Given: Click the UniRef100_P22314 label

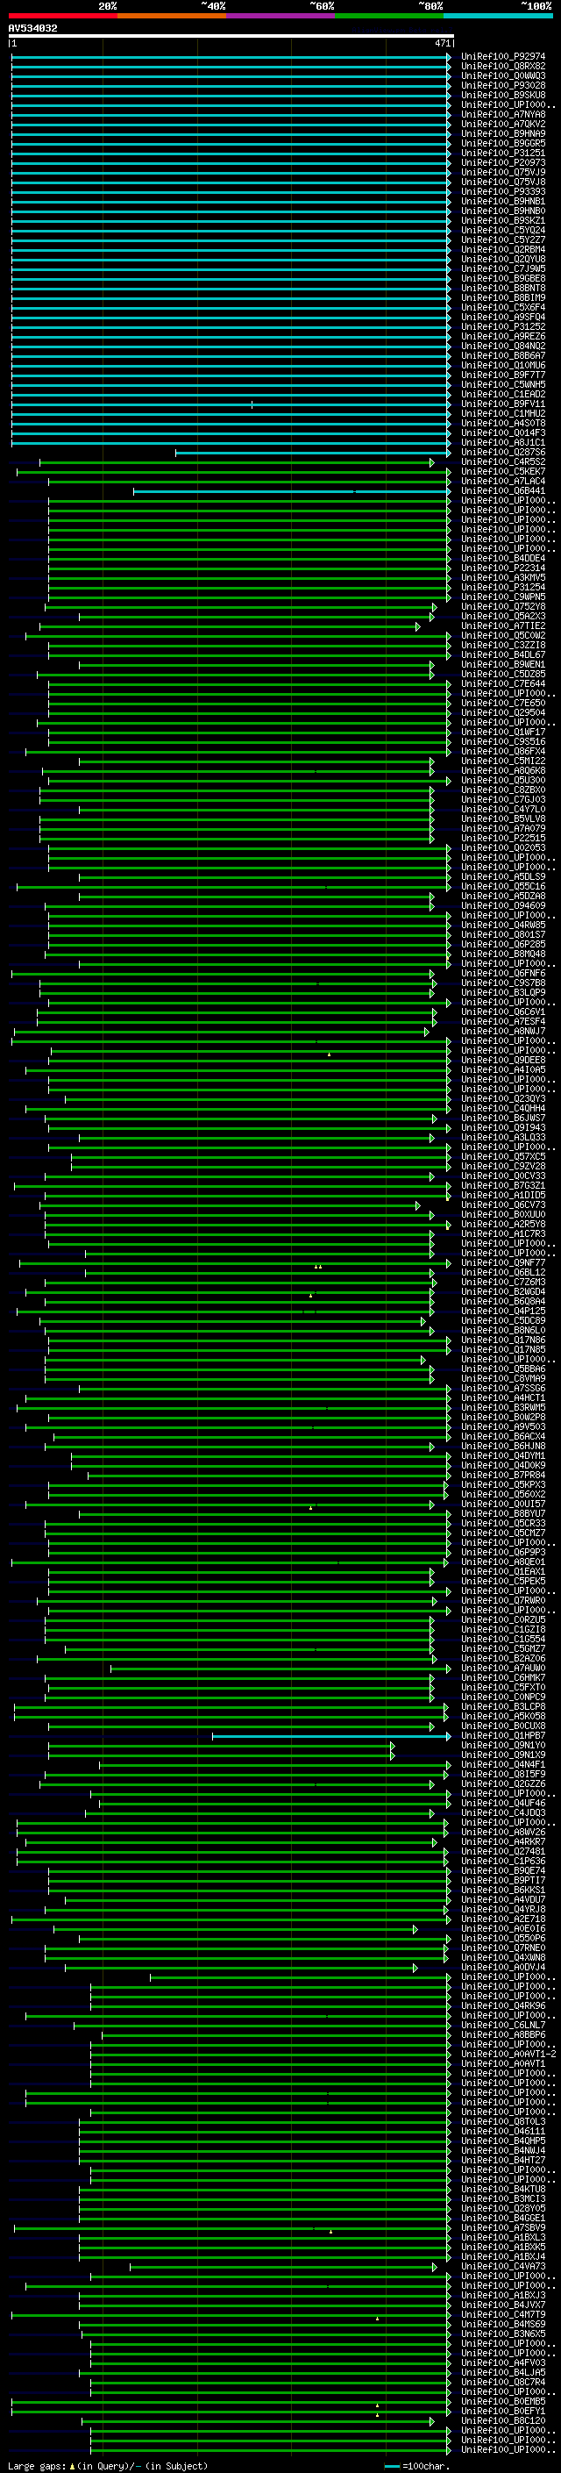Looking at the screenshot, I should click(x=502, y=568).
